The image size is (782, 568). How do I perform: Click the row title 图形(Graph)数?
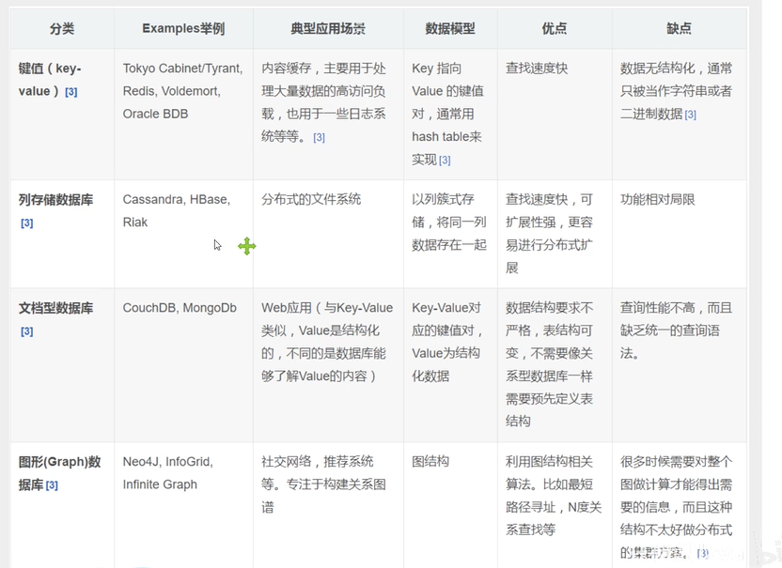click(60, 462)
